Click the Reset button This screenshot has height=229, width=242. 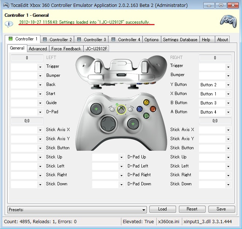tap(192, 209)
